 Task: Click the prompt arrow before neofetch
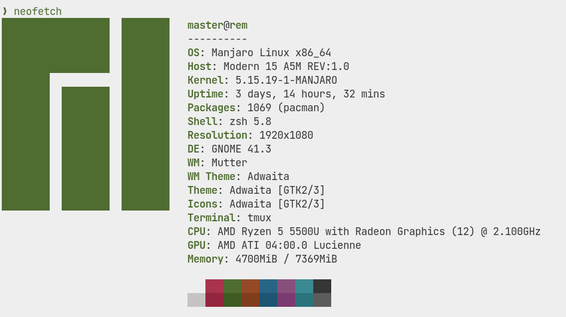5,11
